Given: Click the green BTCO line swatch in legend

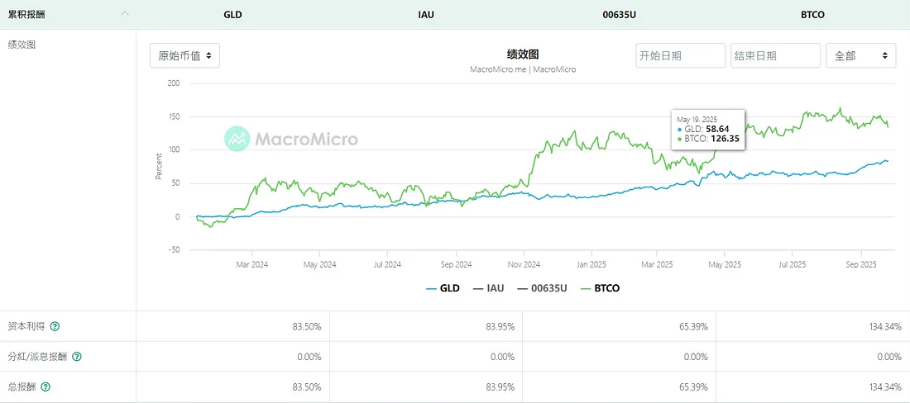Looking at the screenshot, I should click(x=586, y=288).
